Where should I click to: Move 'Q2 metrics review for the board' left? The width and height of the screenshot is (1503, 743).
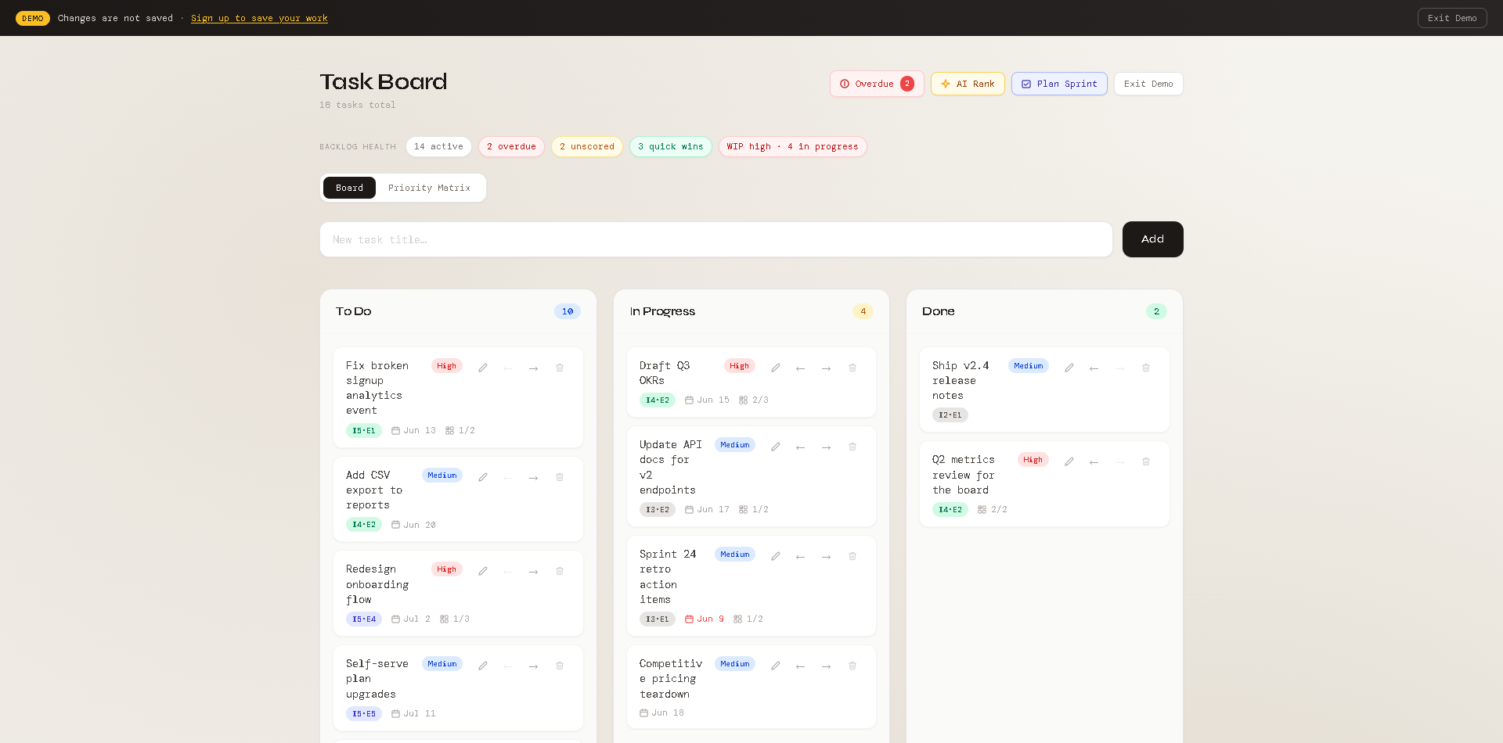click(x=1094, y=462)
